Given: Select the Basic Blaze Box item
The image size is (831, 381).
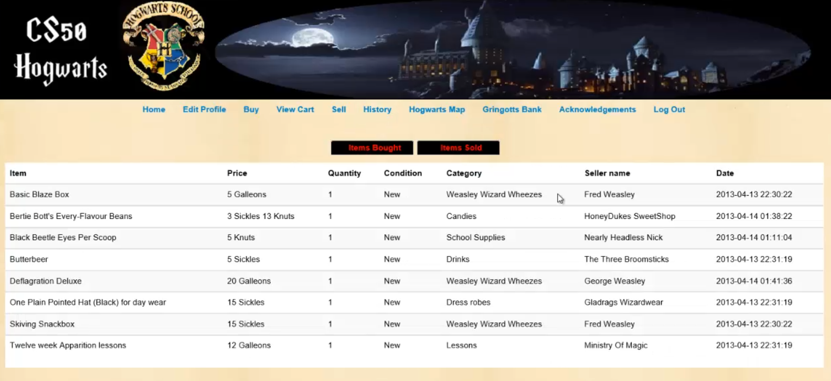Looking at the screenshot, I should [x=39, y=195].
